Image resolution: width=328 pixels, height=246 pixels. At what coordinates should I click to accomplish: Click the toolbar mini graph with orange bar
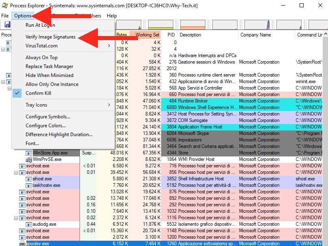[193, 25]
